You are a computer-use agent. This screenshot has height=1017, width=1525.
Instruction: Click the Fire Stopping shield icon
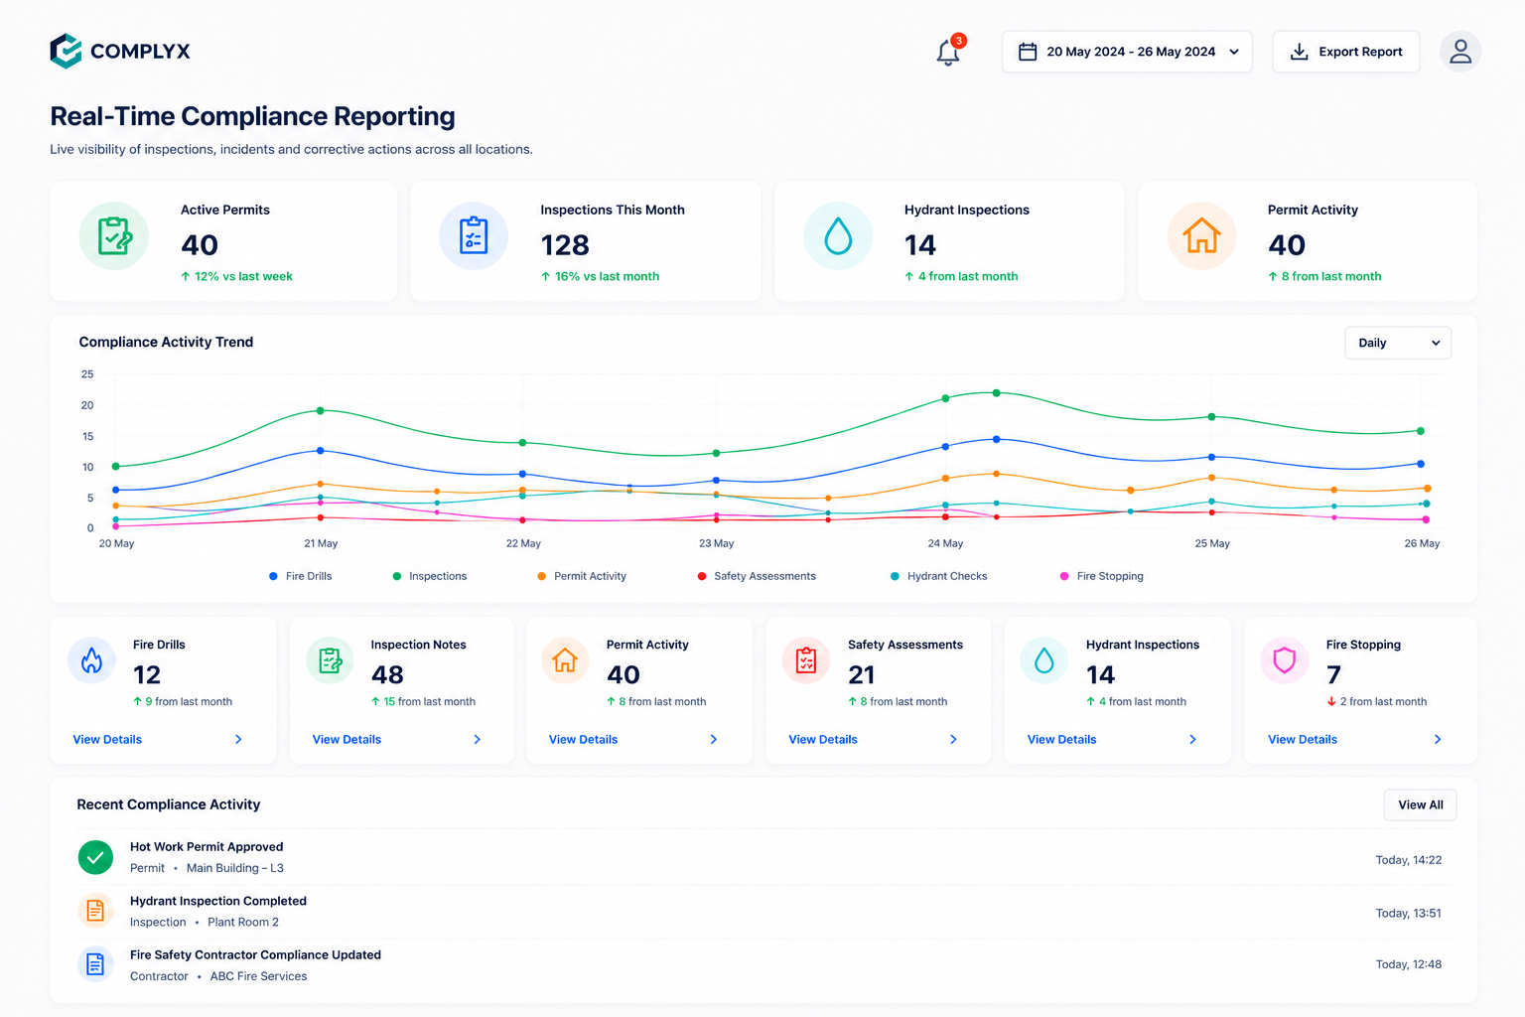1285,660
